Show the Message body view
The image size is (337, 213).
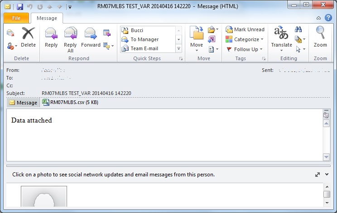coord(23,103)
